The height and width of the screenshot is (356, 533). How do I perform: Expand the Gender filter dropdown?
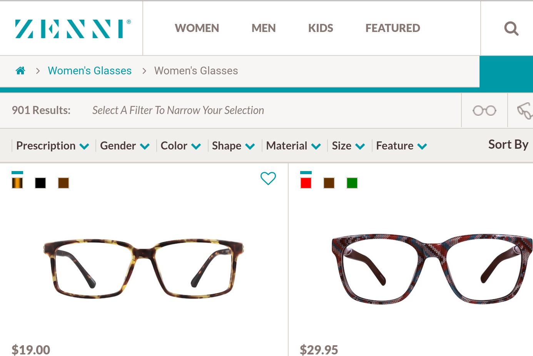point(125,146)
